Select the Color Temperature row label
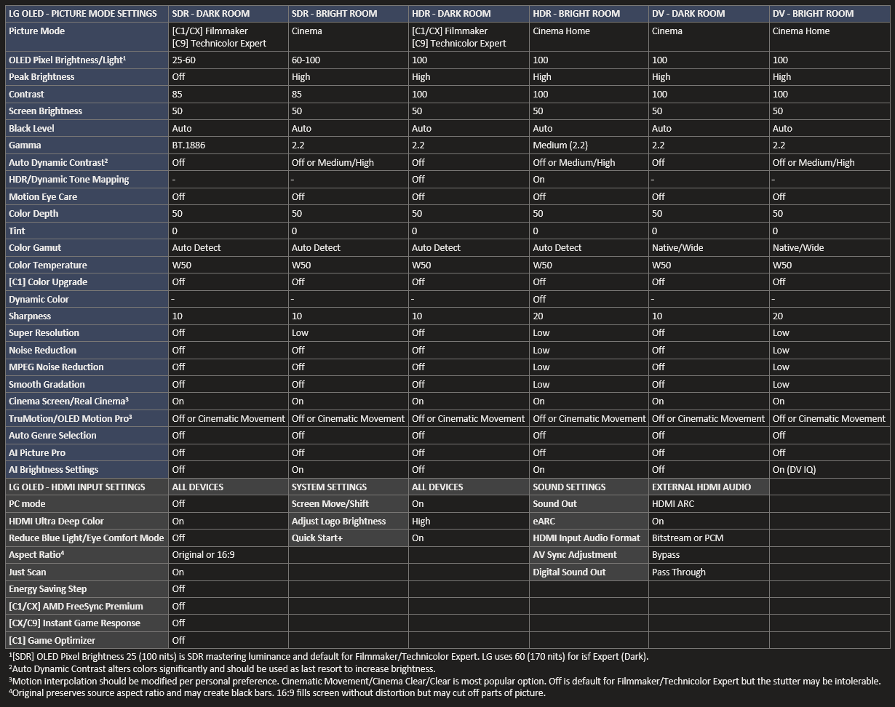Image resolution: width=895 pixels, height=707 pixels. (48, 265)
